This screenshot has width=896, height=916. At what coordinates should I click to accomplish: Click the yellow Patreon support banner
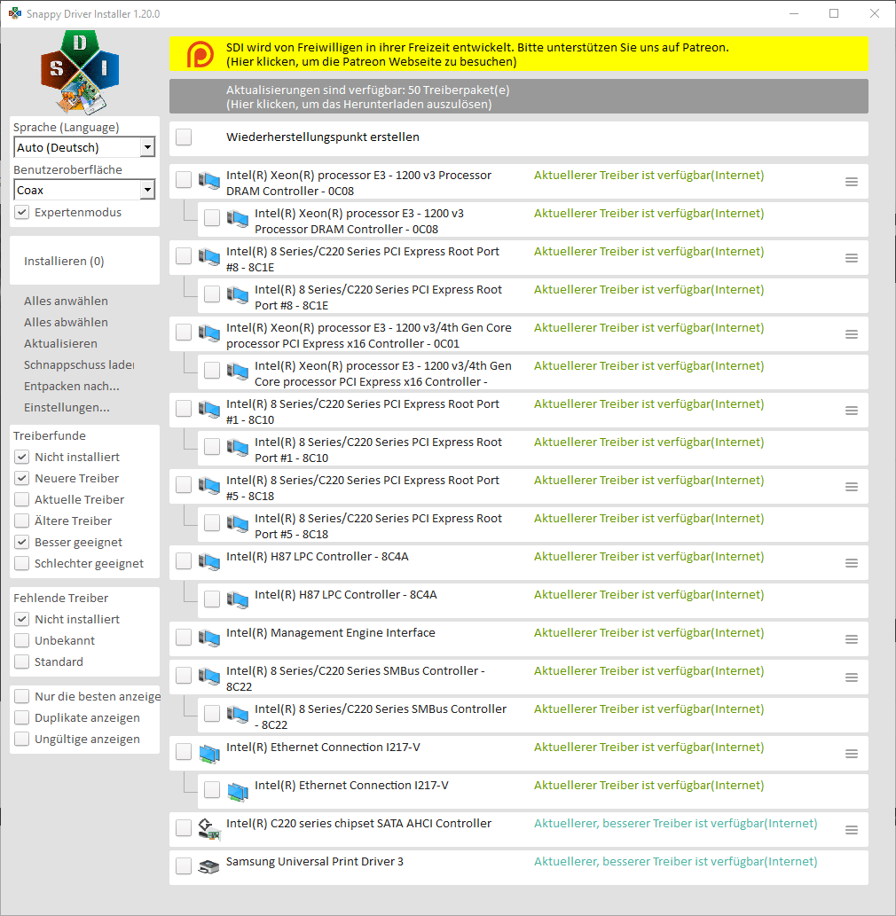[x=518, y=54]
